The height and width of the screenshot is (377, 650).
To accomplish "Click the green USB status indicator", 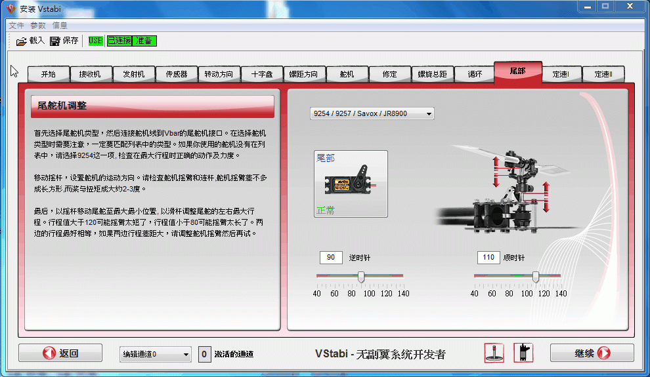I will click(95, 41).
